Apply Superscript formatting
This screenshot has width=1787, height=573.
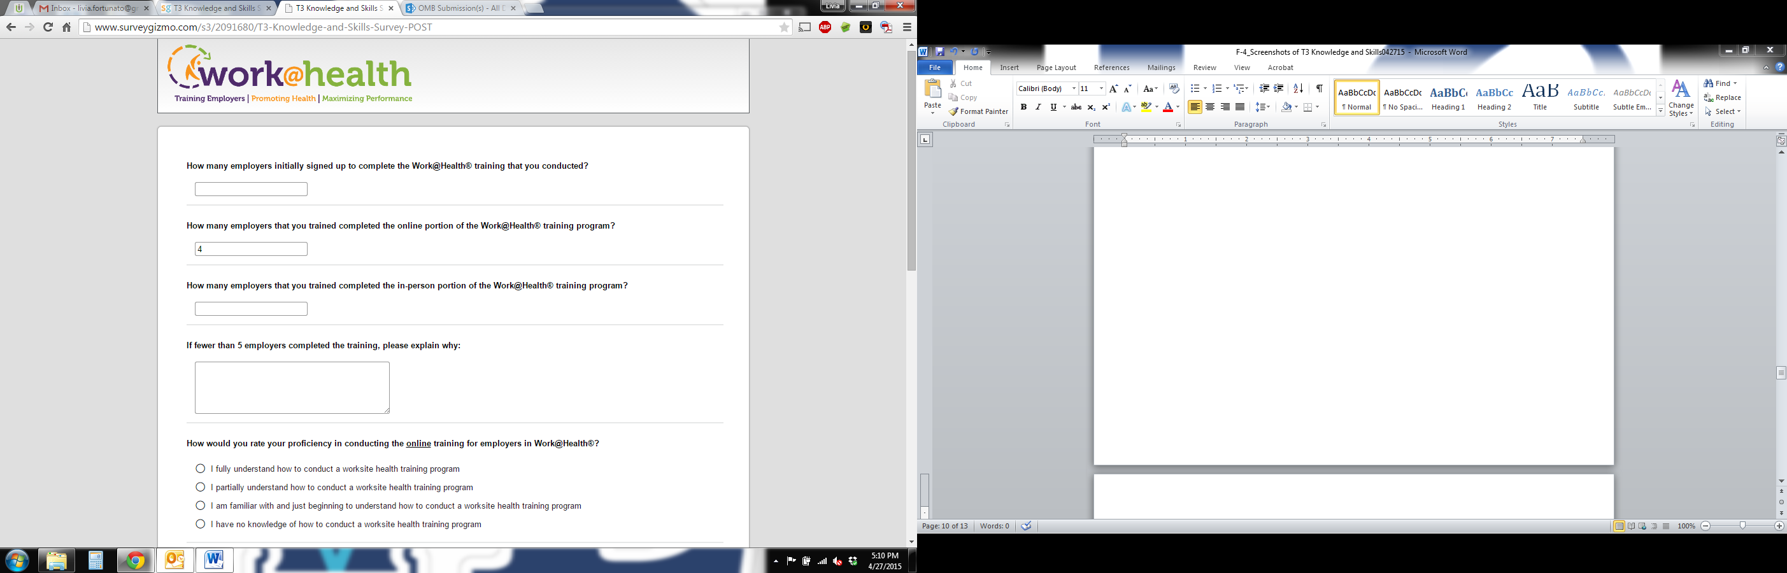1106,107
